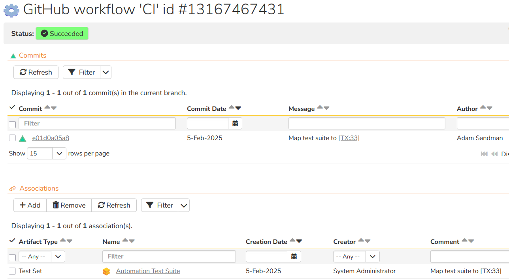Click the association Name filter field

169,257
